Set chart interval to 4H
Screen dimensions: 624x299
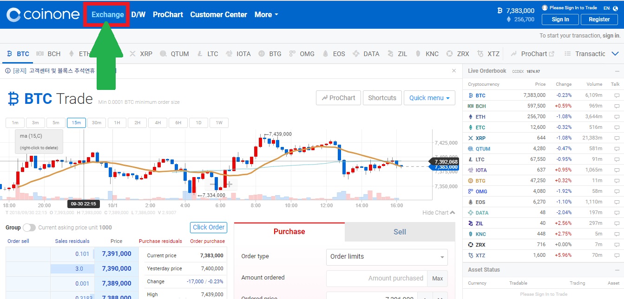pos(158,123)
